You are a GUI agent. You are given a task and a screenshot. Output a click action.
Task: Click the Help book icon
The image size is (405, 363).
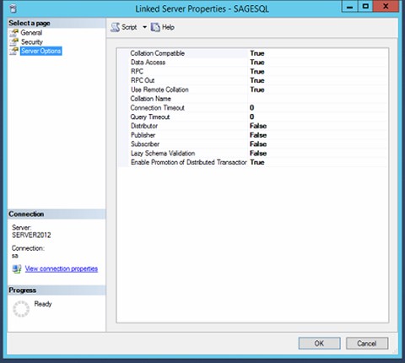click(155, 27)
